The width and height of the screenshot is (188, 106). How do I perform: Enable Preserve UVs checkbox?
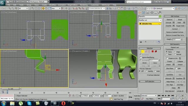tap(167, 58)
